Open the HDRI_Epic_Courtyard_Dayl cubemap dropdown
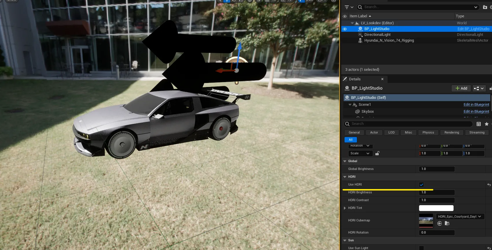492x250 pixels. click(460, 216)
